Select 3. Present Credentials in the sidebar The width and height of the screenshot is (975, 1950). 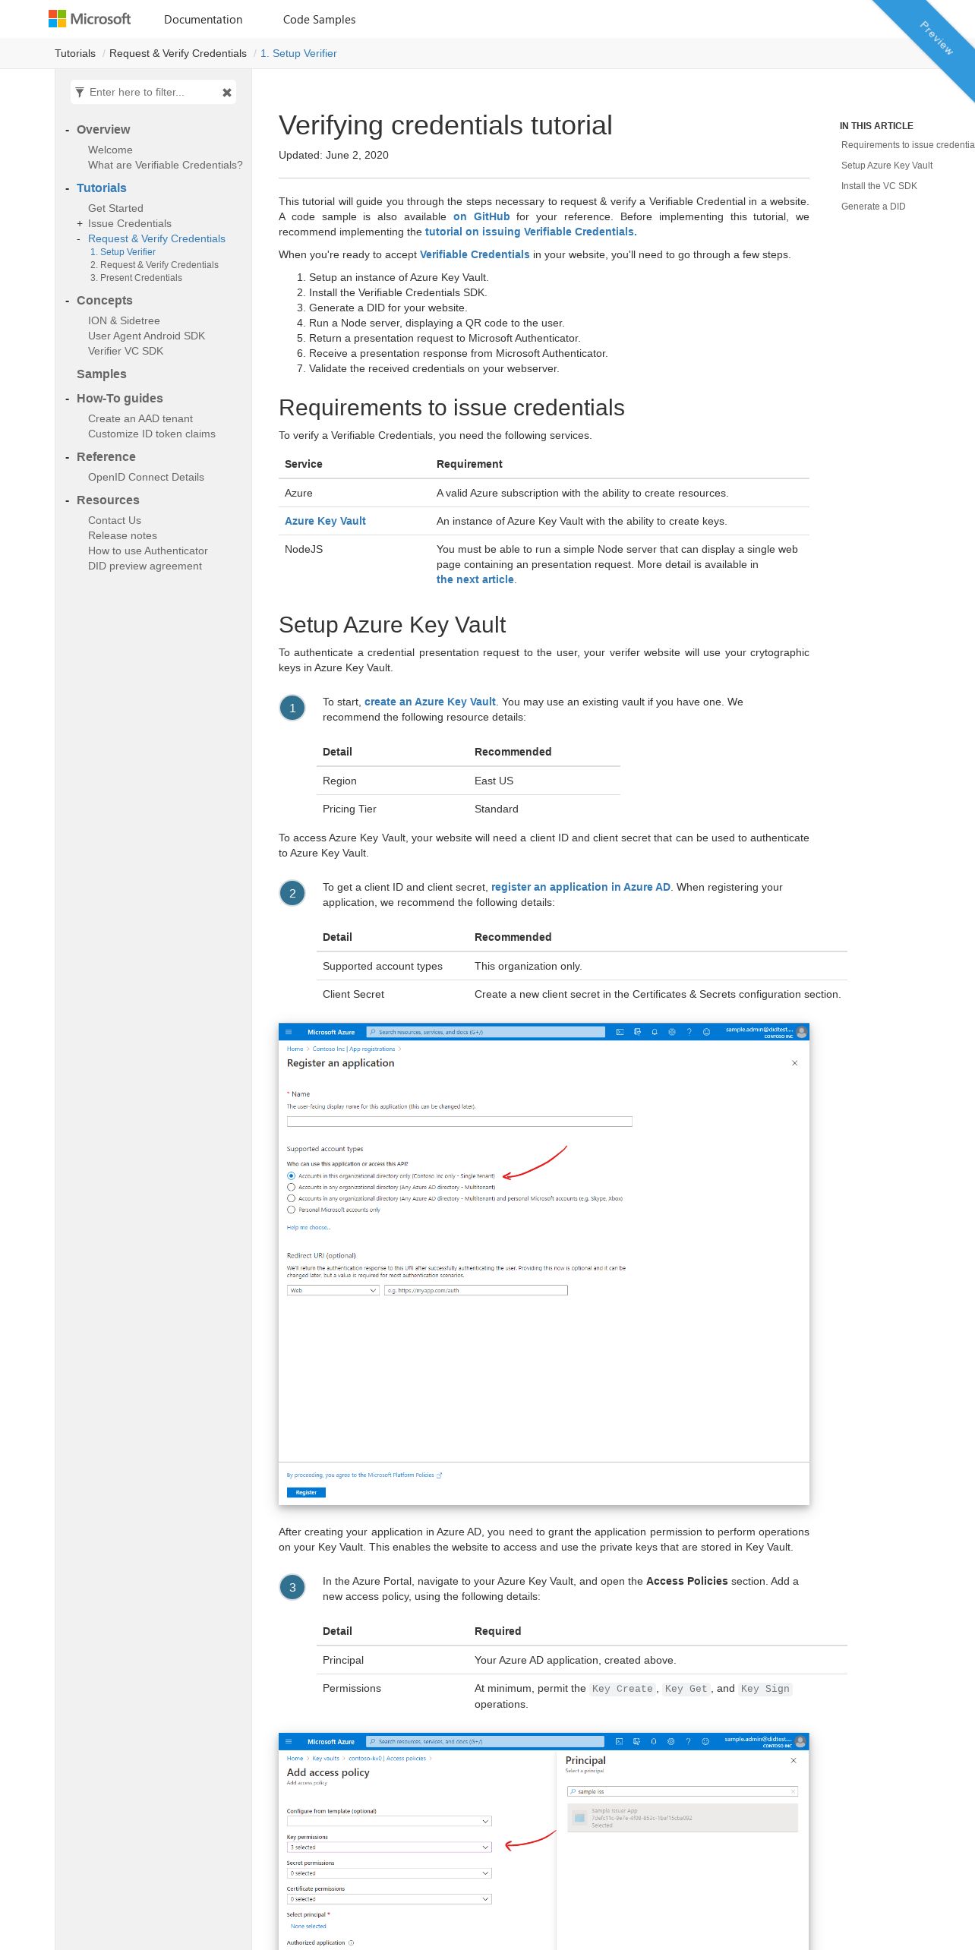(x=136, y=278)
